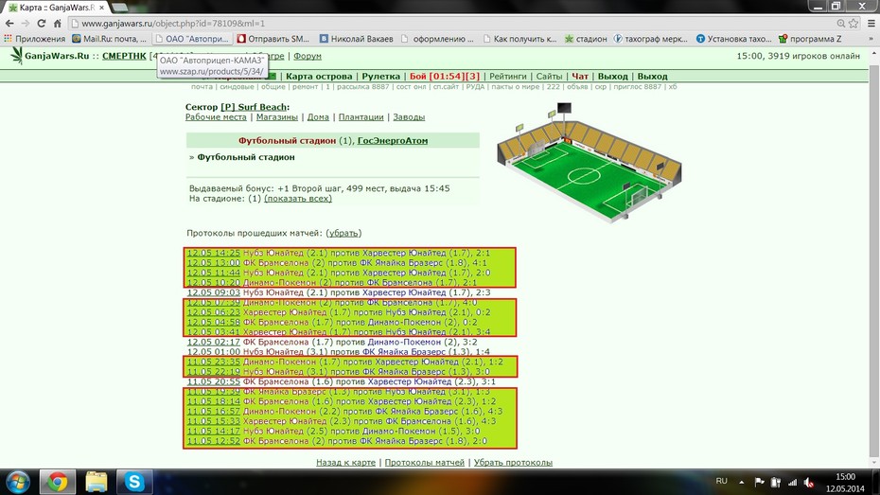
Task: Open match protocol 11.05 20:55
Action: click(x=213, y=381)
